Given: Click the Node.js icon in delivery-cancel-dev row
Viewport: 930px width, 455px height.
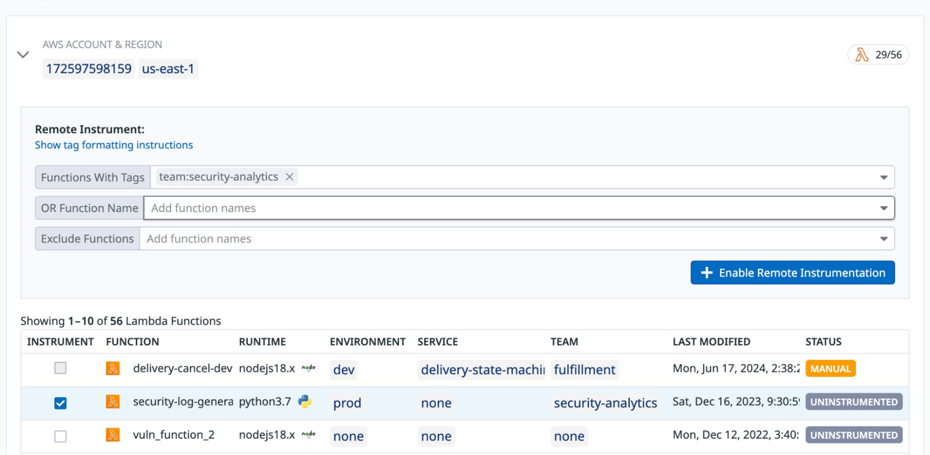Looking at the screenshot, I should tap(308, 367).
